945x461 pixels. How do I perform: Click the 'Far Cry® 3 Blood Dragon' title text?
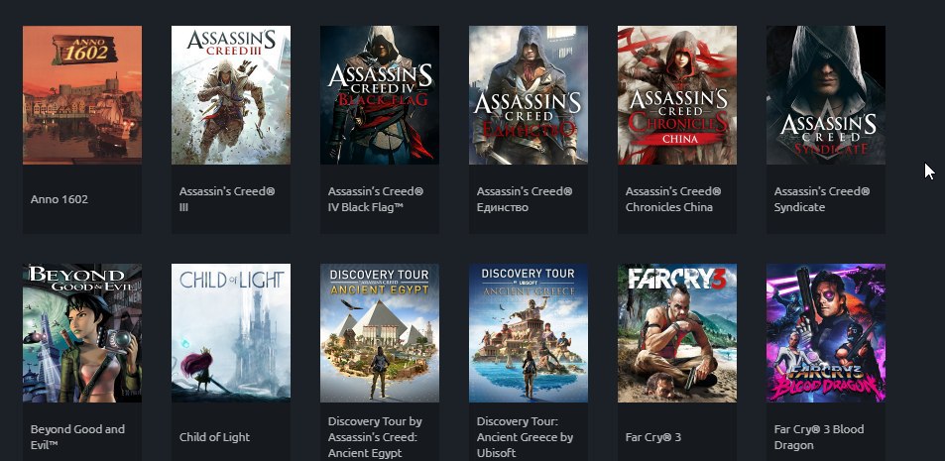819,437
